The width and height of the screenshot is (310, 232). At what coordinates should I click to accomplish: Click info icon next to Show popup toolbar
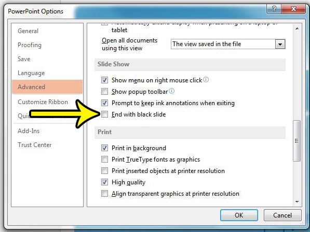(172, 91)
